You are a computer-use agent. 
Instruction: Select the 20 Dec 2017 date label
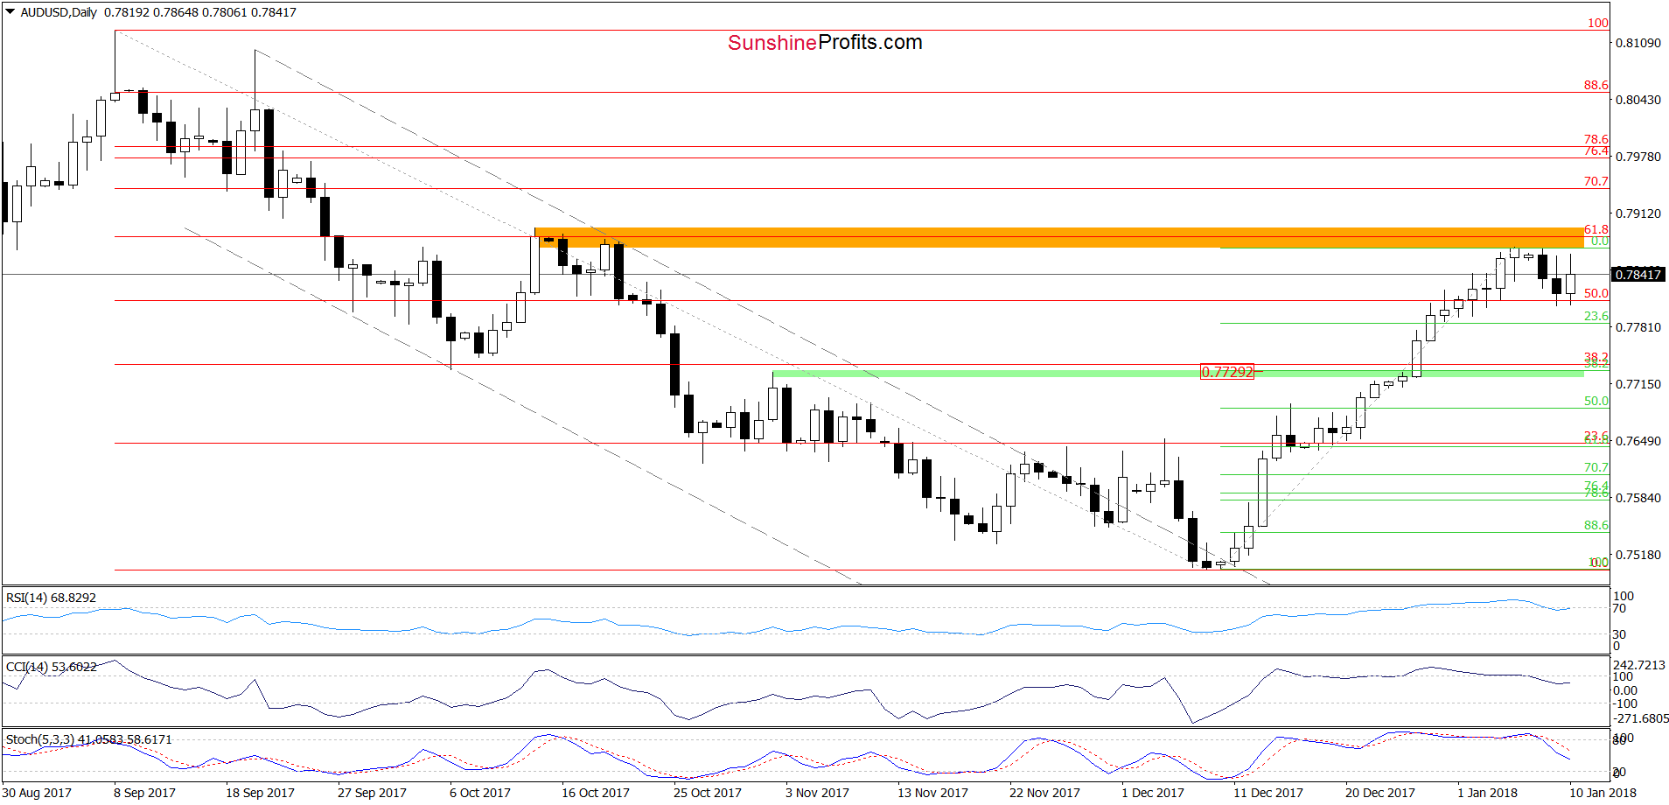tap(1380, 793)
